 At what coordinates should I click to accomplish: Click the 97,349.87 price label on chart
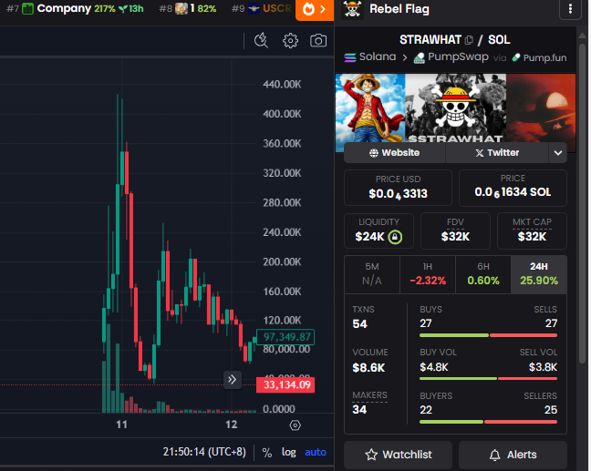click(x=285, y=337)
